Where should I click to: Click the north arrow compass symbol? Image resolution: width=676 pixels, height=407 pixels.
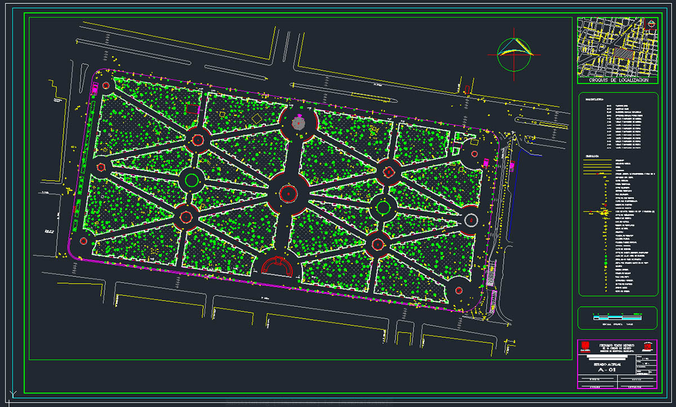point(515,54)
